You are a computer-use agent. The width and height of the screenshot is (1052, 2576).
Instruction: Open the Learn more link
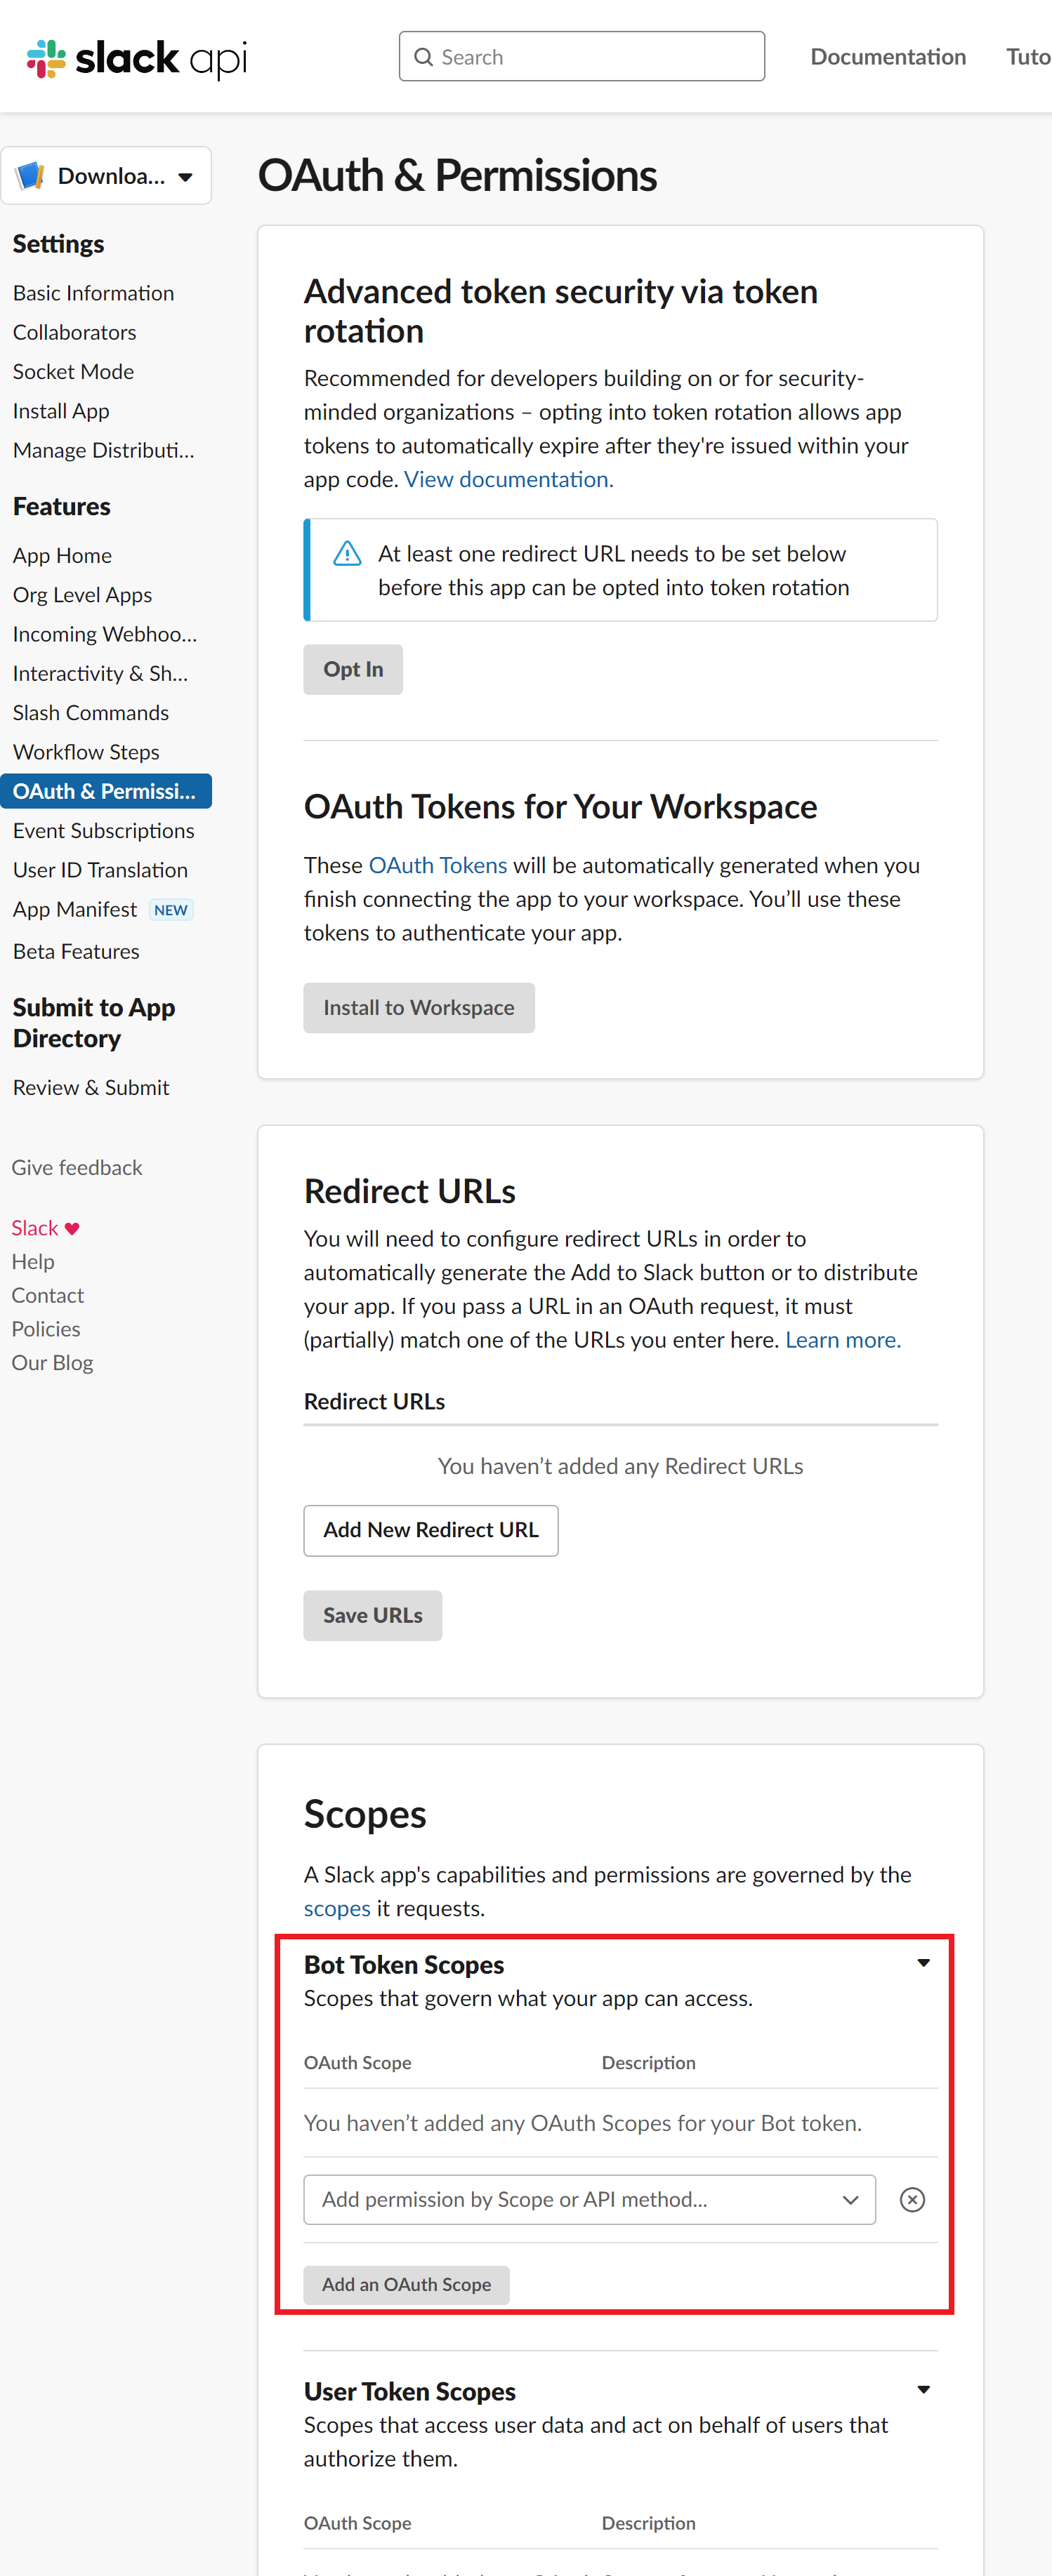tap(843, 1340)
